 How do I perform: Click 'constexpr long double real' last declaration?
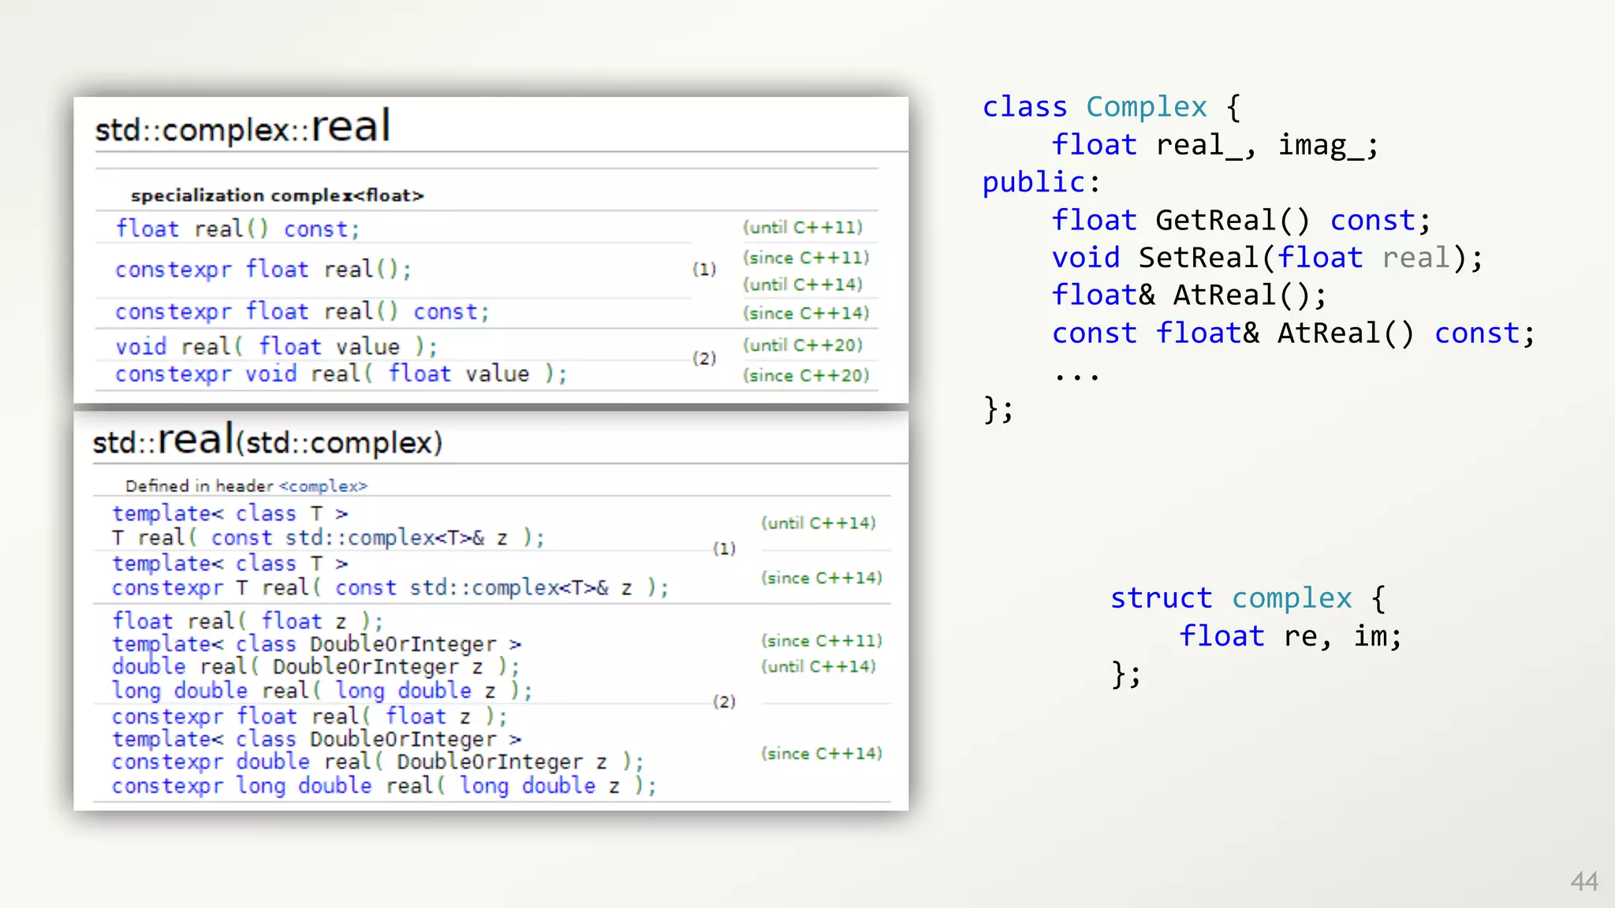383,785
